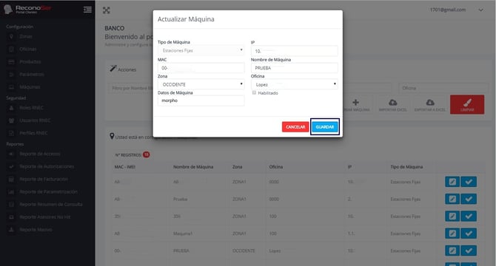Open the Tipo de Máquina dropdown
Screen dimensions: 496x266
coord(201,50)
